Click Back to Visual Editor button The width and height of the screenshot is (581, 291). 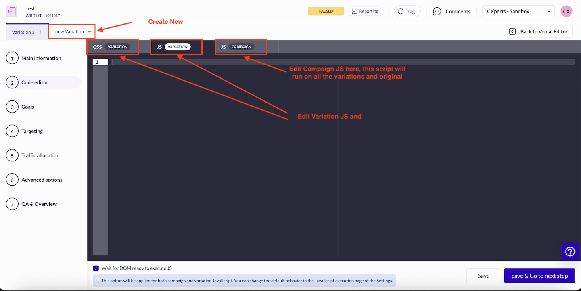coord(539,31)
